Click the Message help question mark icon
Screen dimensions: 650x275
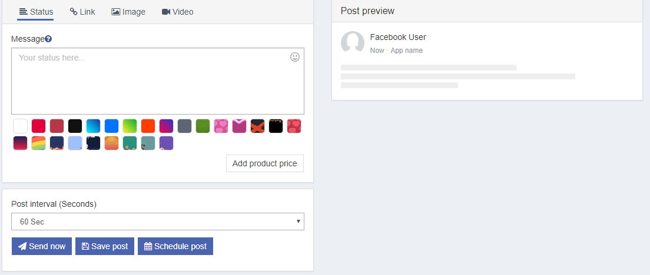(x=48, y=39)
